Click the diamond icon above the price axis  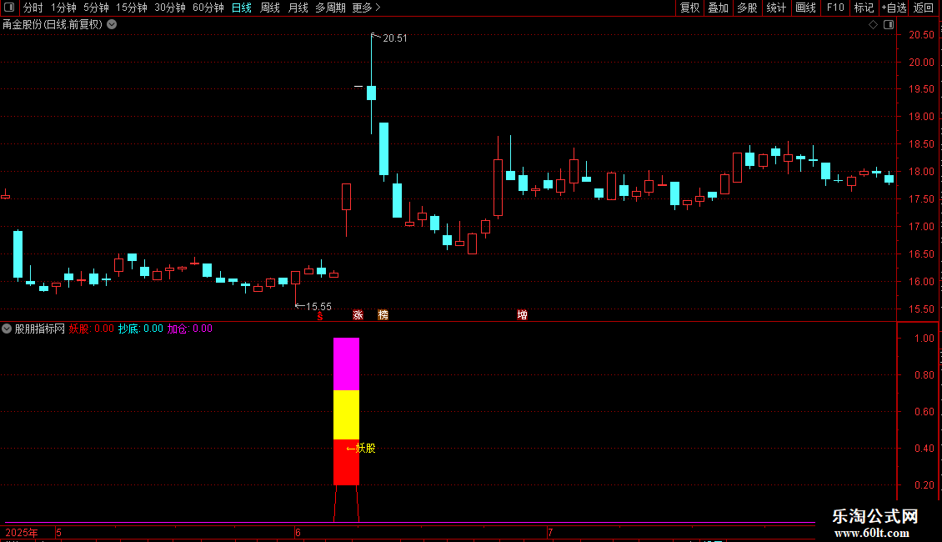874,25
